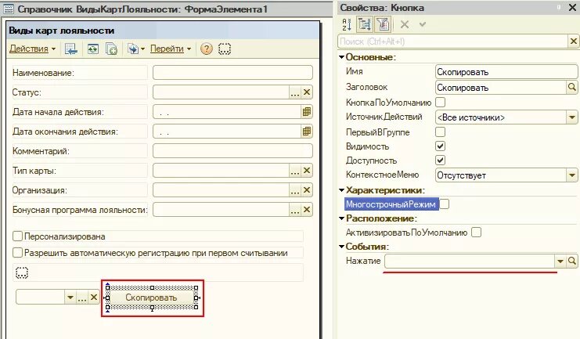Clear the Тип карты field
This screenshot has width=580, height=339.
(x=307, y=171)
